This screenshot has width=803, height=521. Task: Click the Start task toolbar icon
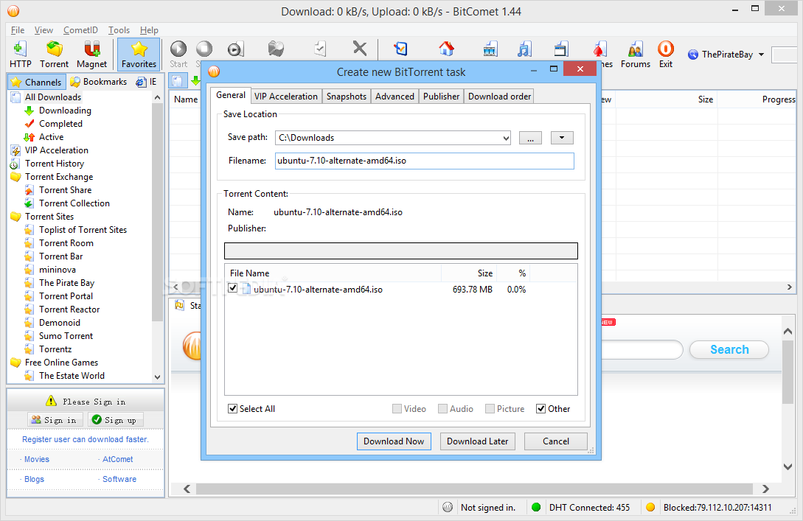pos(178,55)
